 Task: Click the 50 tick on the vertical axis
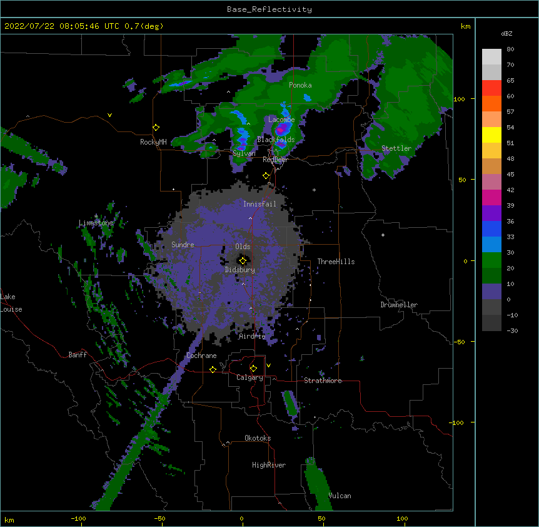coord(462,180)
